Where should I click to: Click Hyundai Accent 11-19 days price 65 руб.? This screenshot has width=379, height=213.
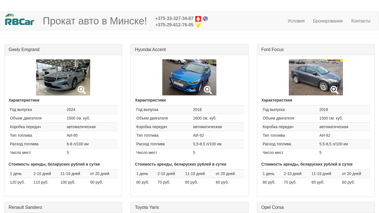[191, 182]
